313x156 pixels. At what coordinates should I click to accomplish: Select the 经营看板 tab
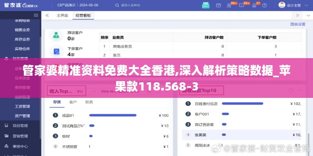[83, 15]
